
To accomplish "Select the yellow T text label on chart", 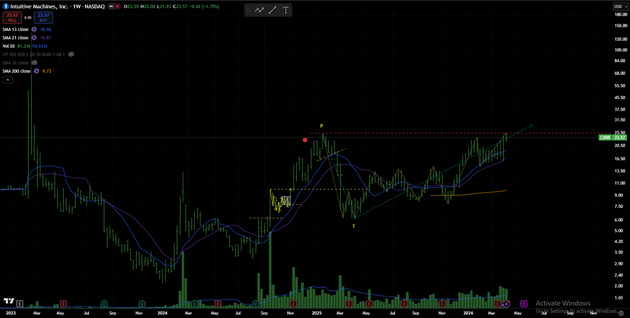I will click(353, 226).
